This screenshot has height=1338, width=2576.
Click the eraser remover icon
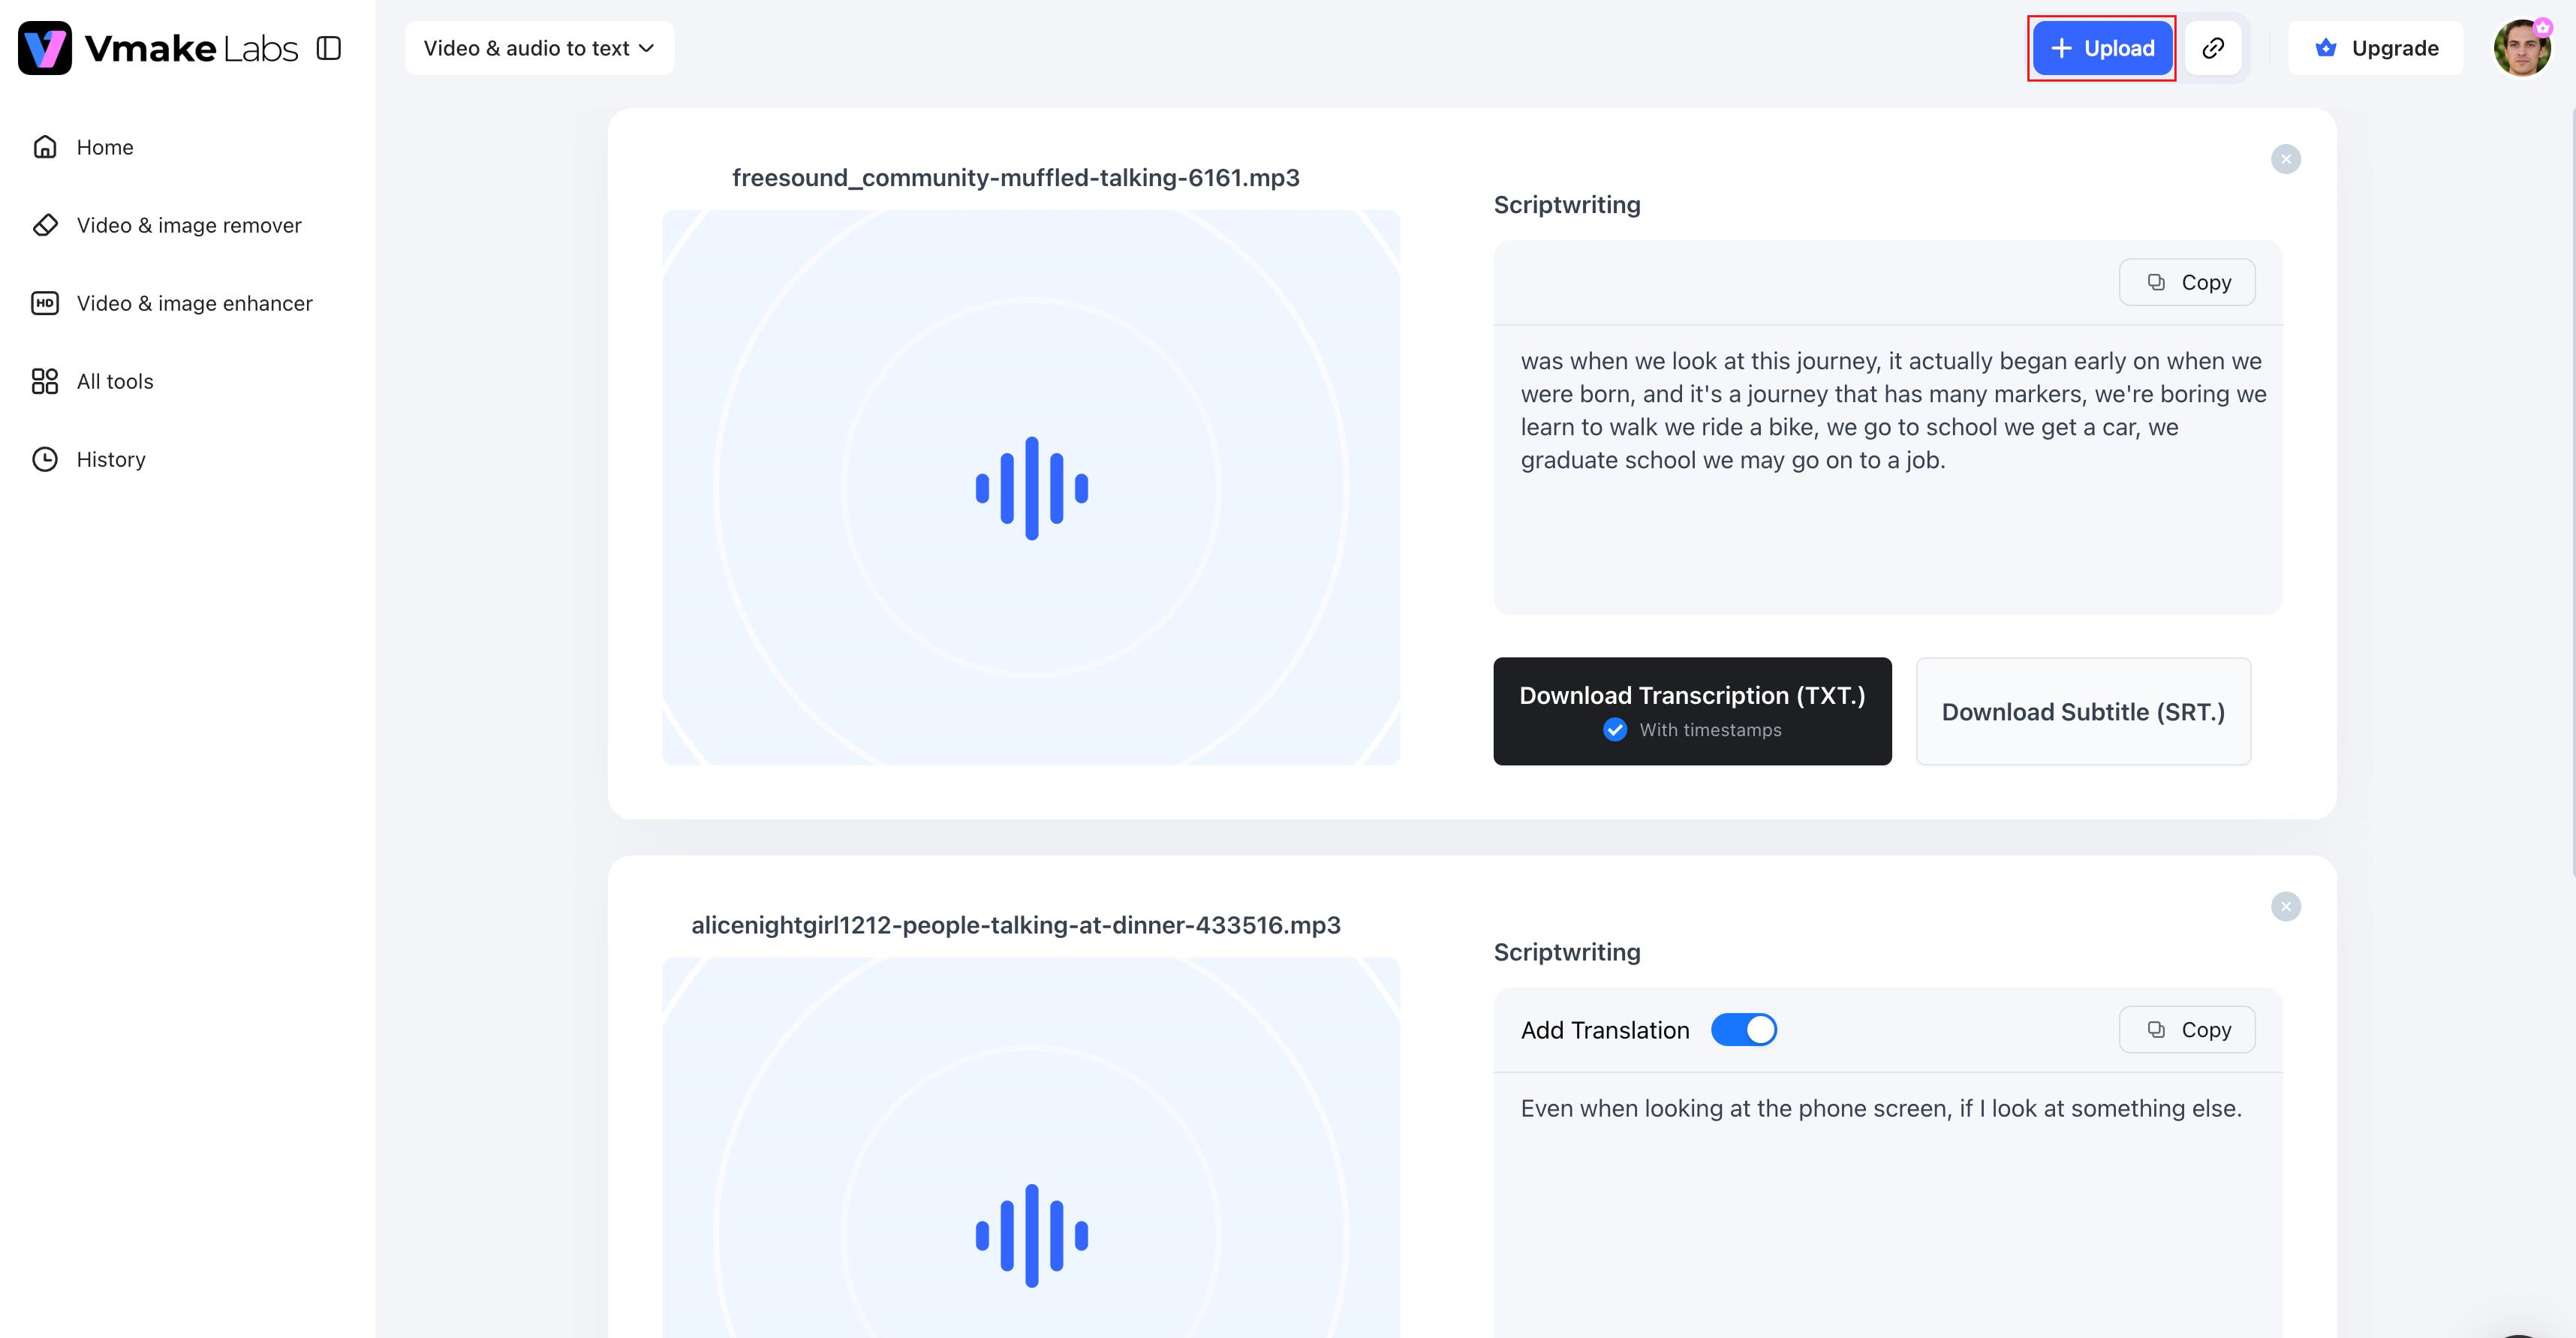pos(45,225)
